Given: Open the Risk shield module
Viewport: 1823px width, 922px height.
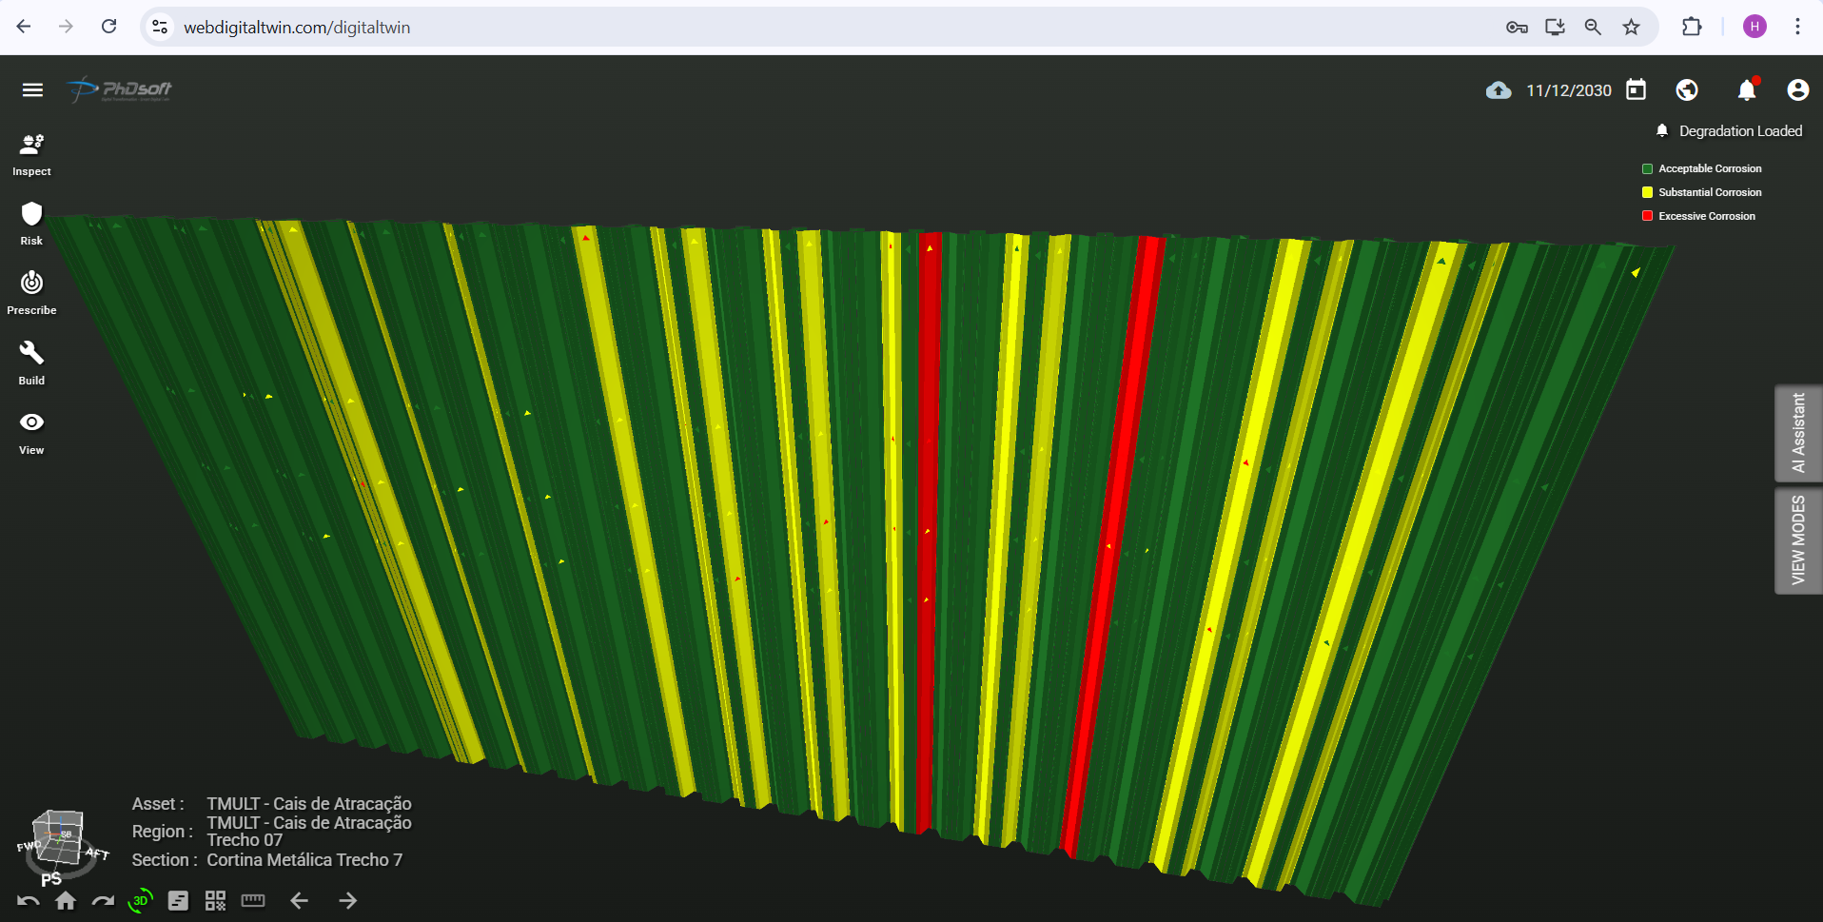Looking at the screenshot, I should tap(31, 225).
